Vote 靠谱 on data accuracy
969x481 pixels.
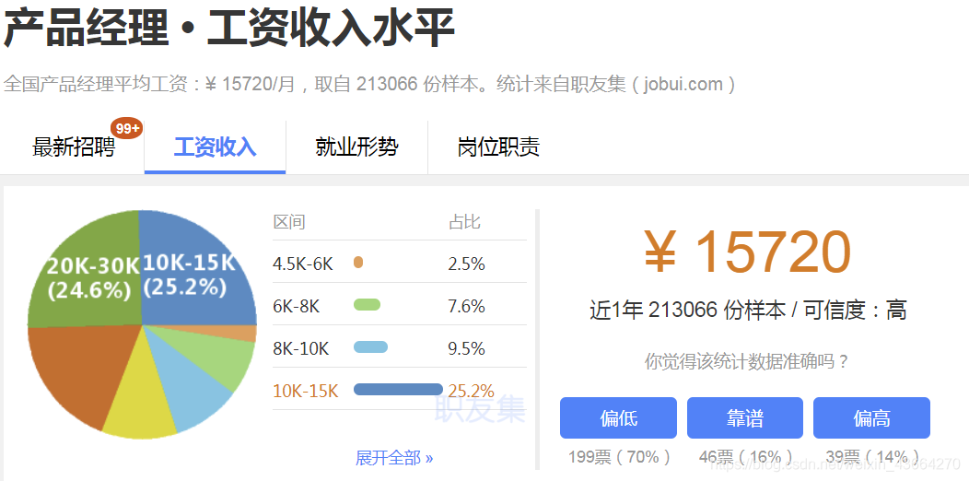(x=744, y=418)
